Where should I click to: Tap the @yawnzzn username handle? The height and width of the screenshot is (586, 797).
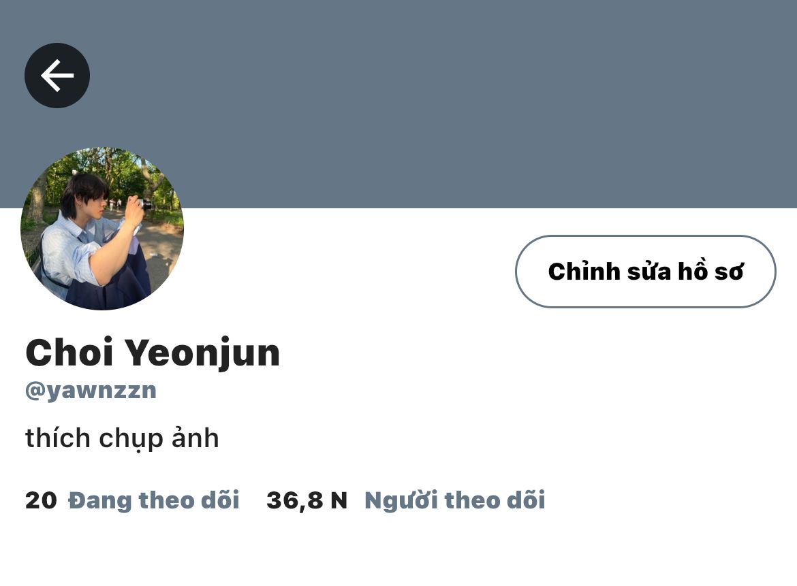[91, 391]
